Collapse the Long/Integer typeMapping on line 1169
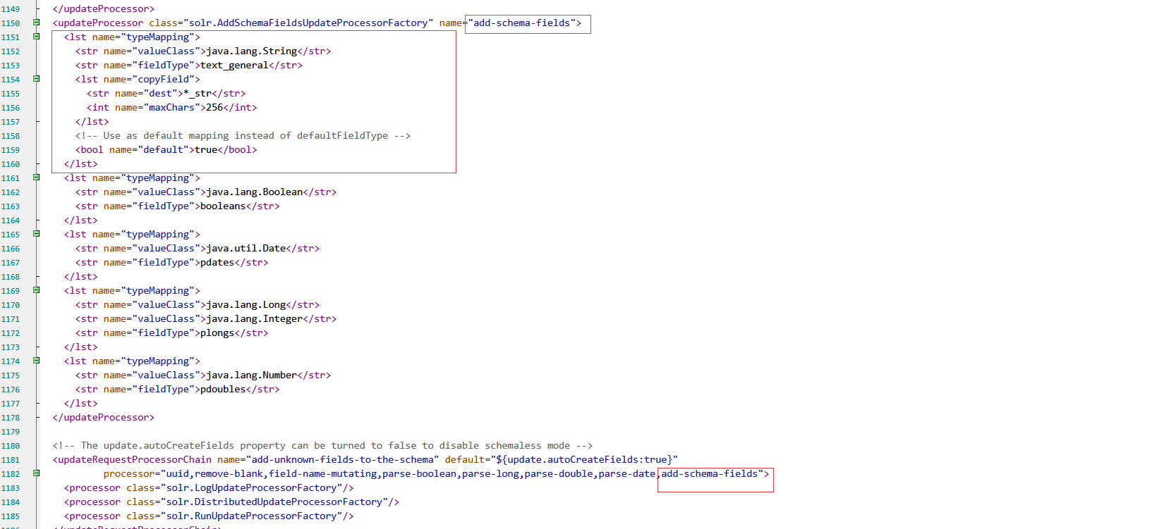The height and width of the screenshot is (529, 1176). [37, 290]
